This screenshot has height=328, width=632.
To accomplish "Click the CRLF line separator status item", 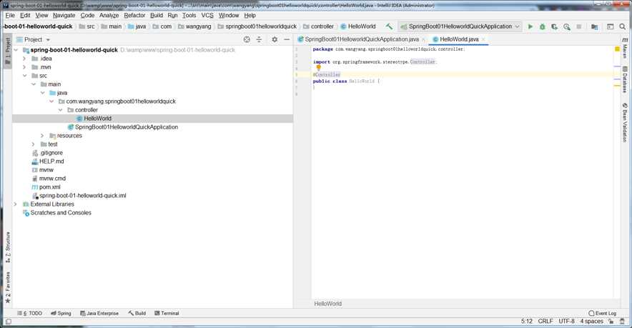I will pyautogui.click(x=545, y=321).
